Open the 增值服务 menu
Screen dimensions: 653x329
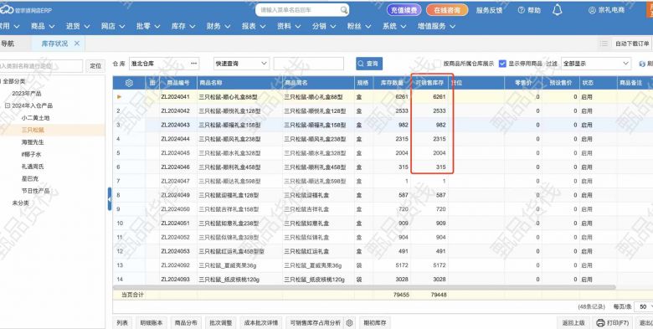click(436, 26)
